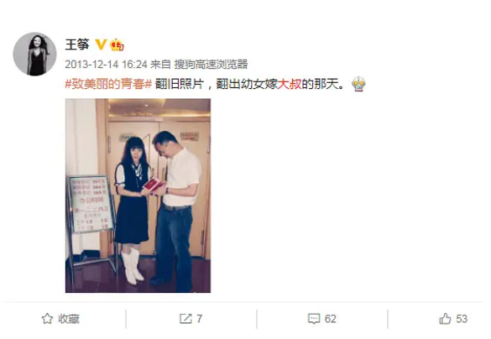The height and width of the screenshot is (339, 491).
Task: Open the user's profile avatar
Action: click(x=34, y=54)
